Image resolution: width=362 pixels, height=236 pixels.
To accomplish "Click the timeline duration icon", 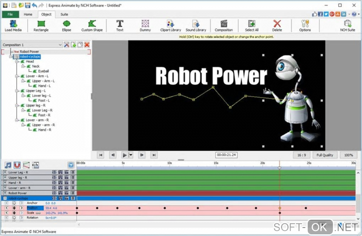I will pyautogui.click(x=35, y=165).
